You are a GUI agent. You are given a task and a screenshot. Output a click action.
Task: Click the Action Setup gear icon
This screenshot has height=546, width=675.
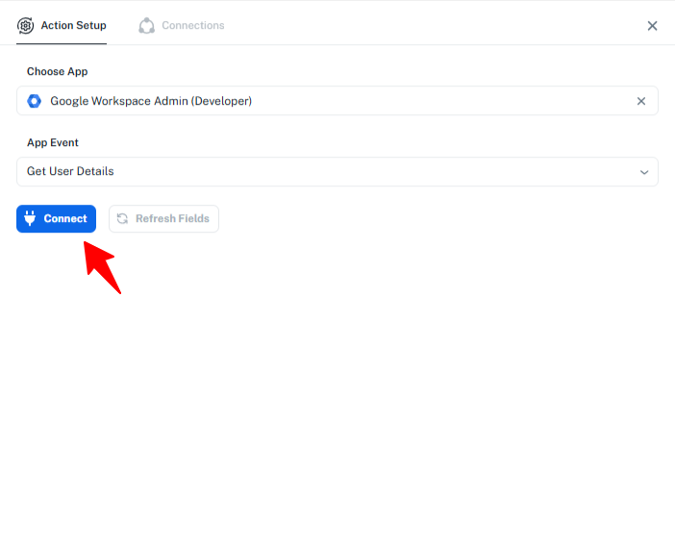coord(25,26)
